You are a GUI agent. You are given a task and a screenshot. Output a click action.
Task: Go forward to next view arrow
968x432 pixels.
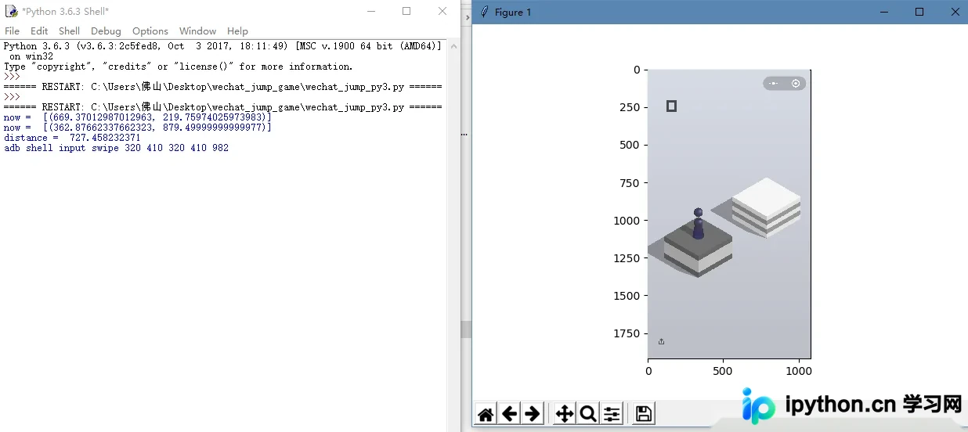click(x=533, y=414)
